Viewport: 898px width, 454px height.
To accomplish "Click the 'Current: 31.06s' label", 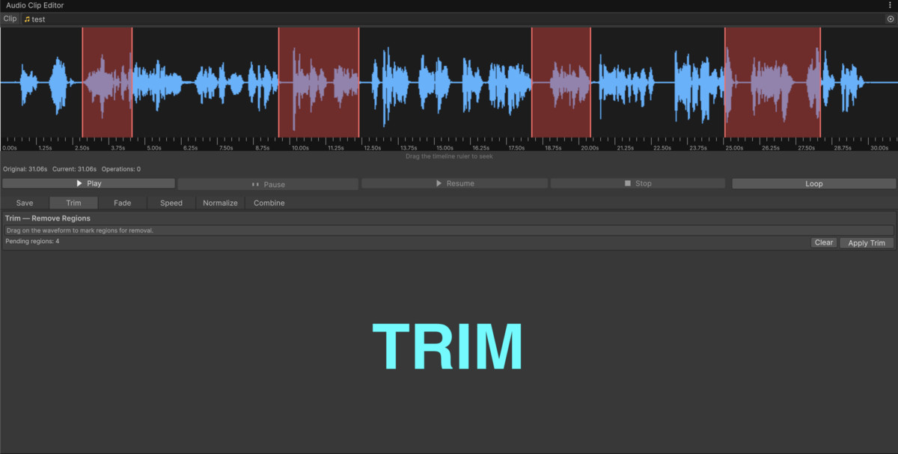I will 74,169.
